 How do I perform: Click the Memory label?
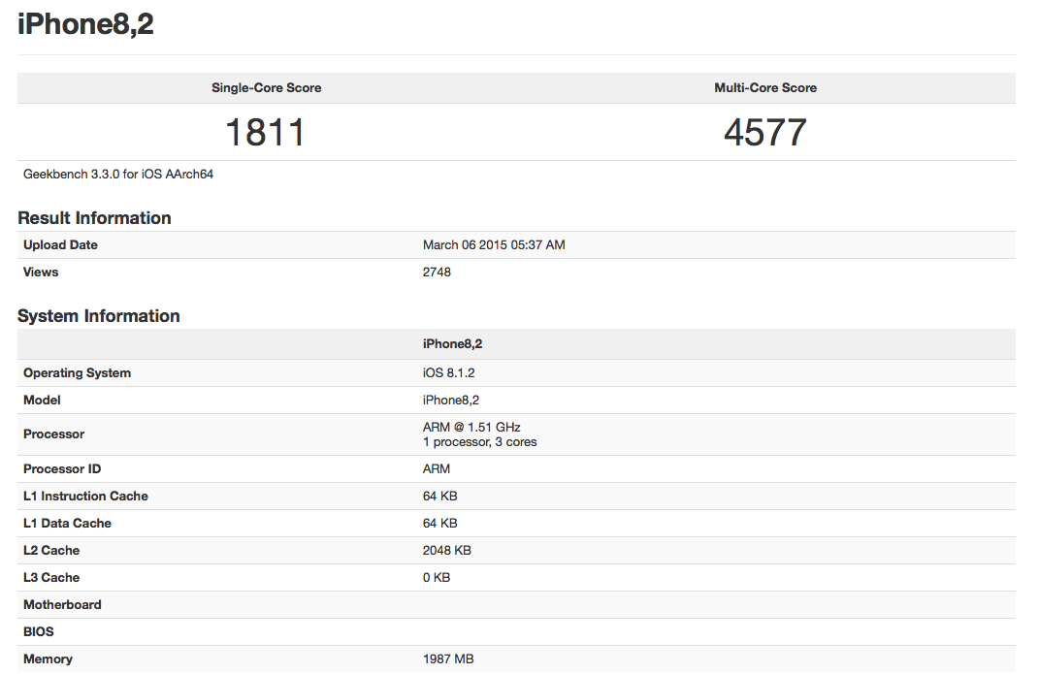pos(48,658)
